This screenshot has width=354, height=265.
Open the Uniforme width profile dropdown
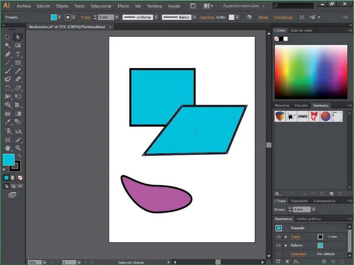(x=156, y=17)
